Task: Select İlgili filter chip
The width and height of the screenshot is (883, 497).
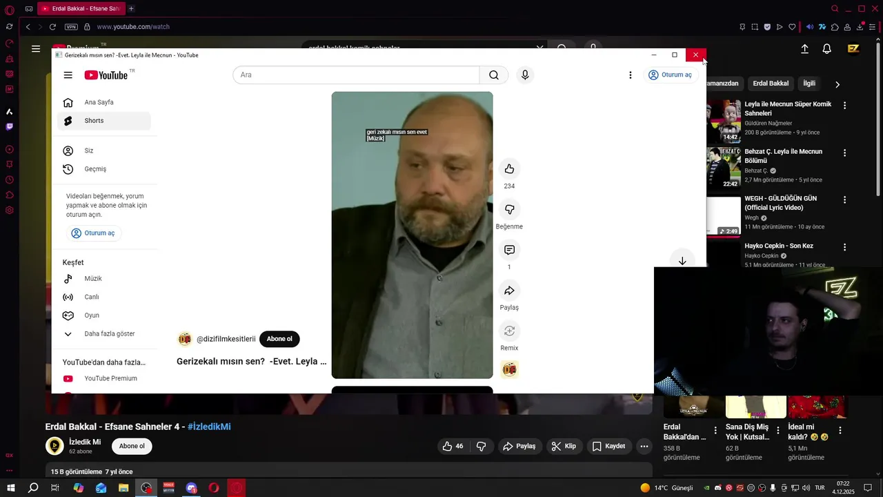Action: 809,84
